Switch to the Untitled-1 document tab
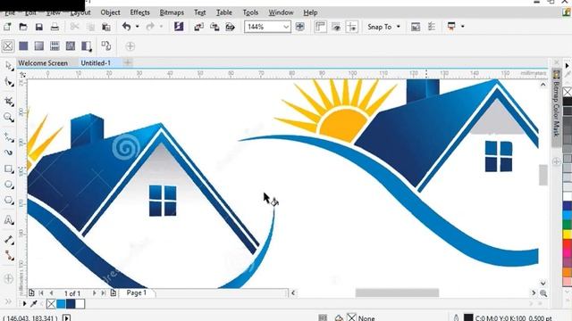 [x=96, y=63]
